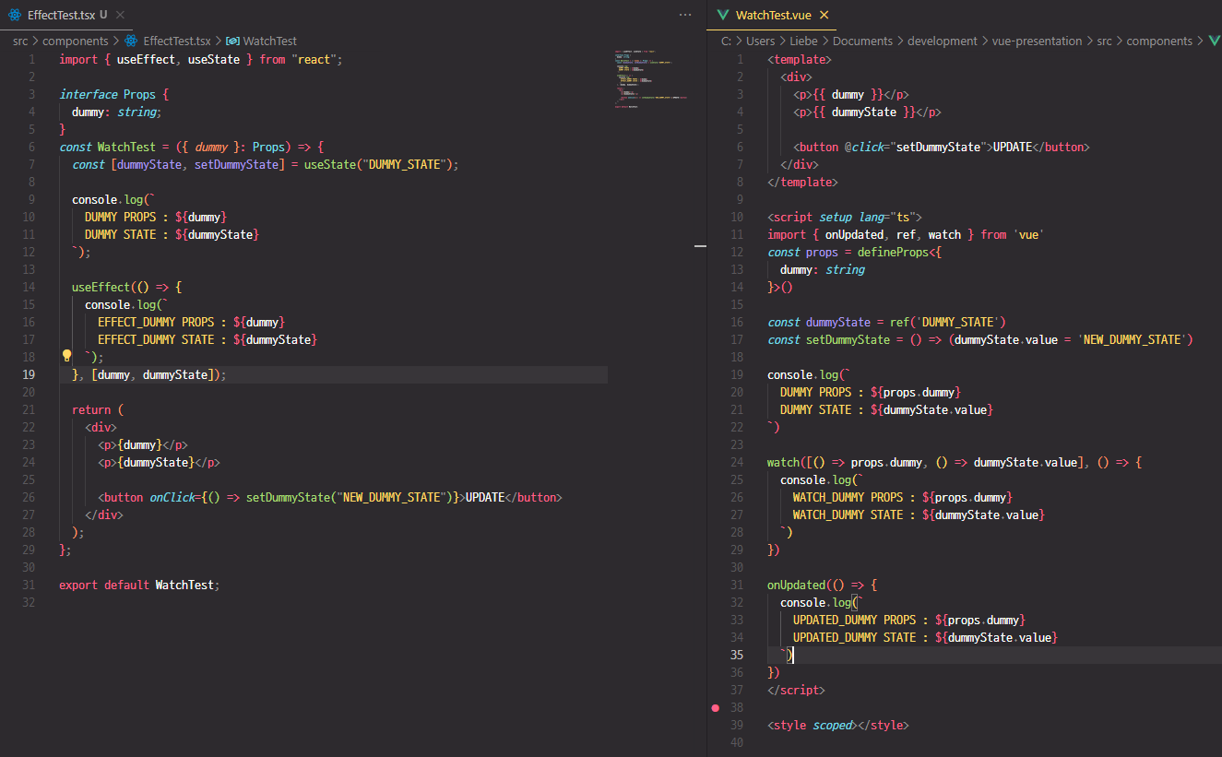The width and height of the screenshot is (1222, 757).
Task: Click 'UPDATED_DUMMY PROPS' text in WatchTest.vue
Action: (854, 620)
